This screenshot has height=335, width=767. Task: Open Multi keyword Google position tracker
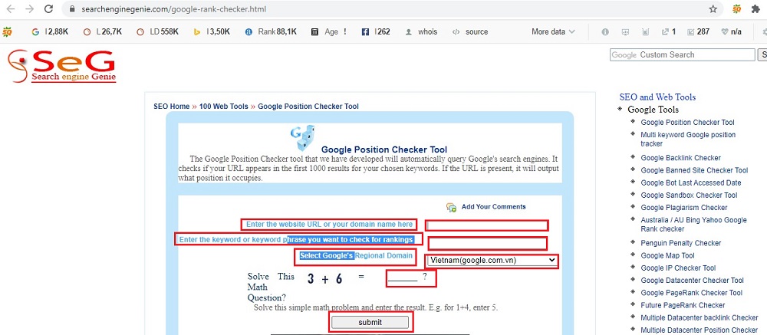(688, 140)
